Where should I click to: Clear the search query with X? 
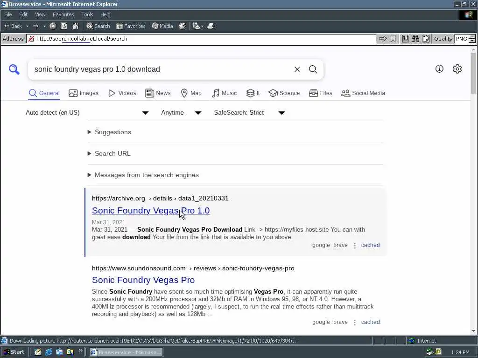pos(297,69)
